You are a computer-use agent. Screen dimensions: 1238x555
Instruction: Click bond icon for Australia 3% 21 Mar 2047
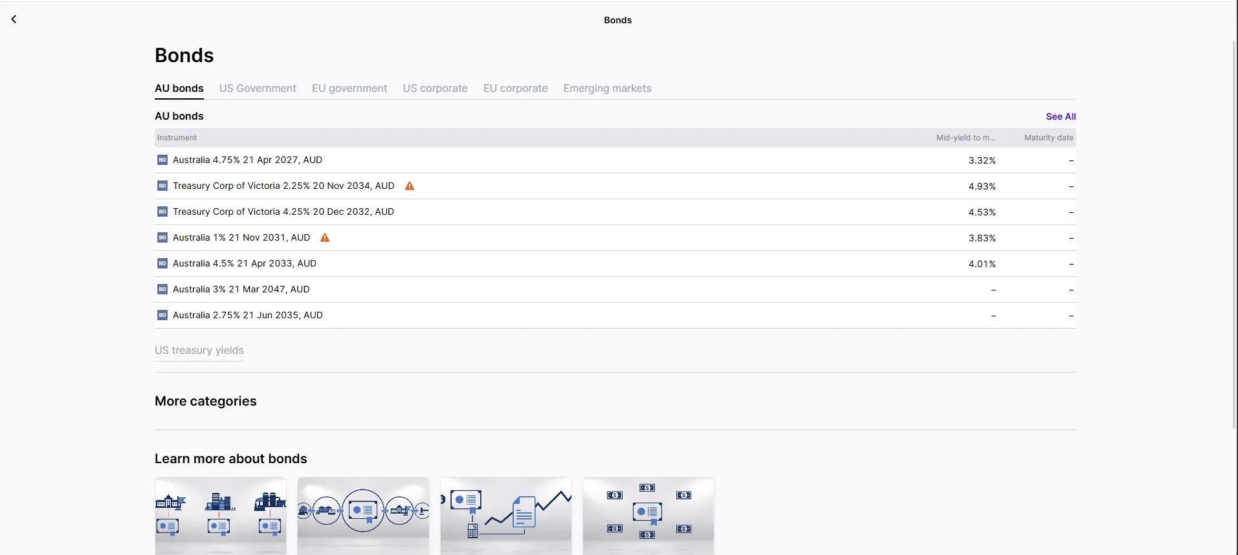point(162,289)
